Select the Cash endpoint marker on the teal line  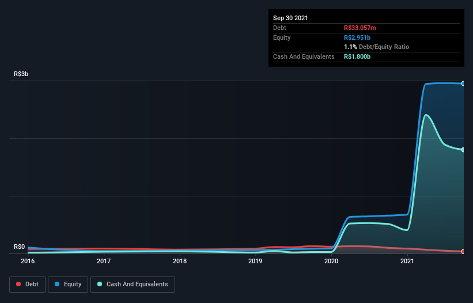[463, 150]
